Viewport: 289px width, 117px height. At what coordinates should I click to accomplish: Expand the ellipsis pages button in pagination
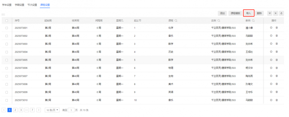coord(27,110)
